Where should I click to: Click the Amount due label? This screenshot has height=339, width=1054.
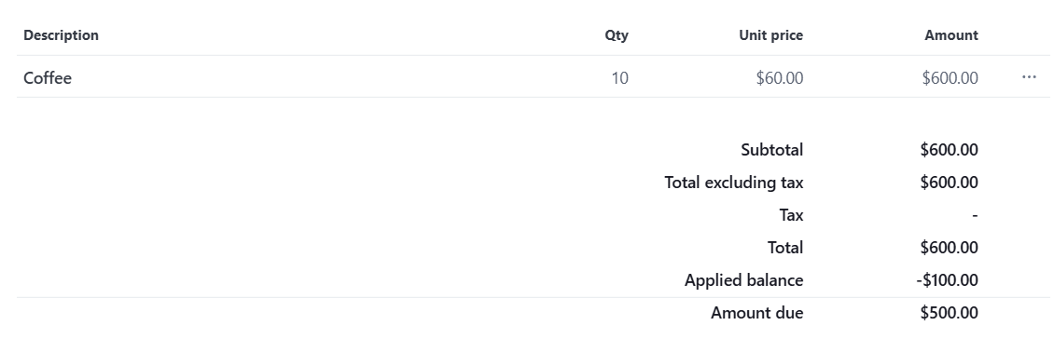click(756, 313)
